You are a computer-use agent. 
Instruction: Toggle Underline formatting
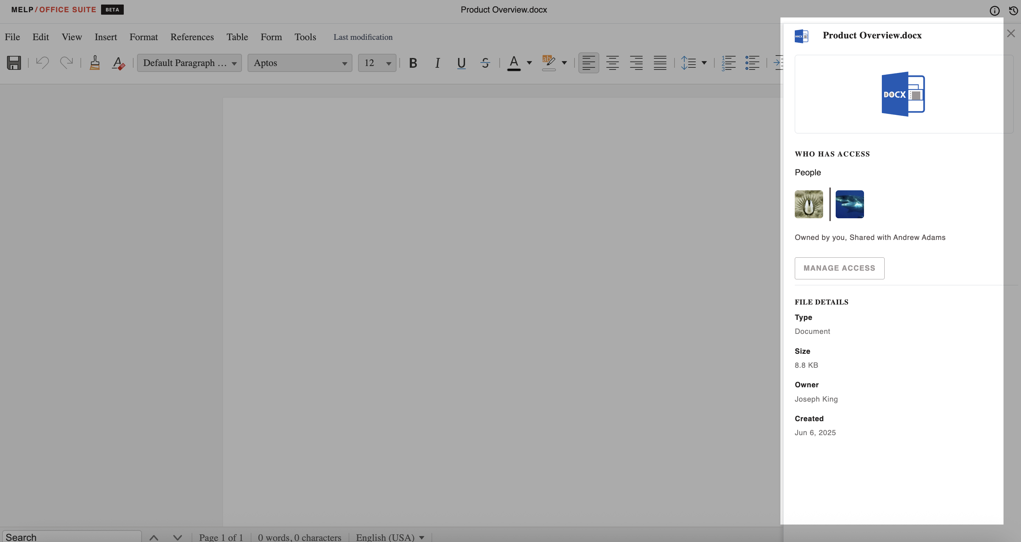tap(461, 63)
